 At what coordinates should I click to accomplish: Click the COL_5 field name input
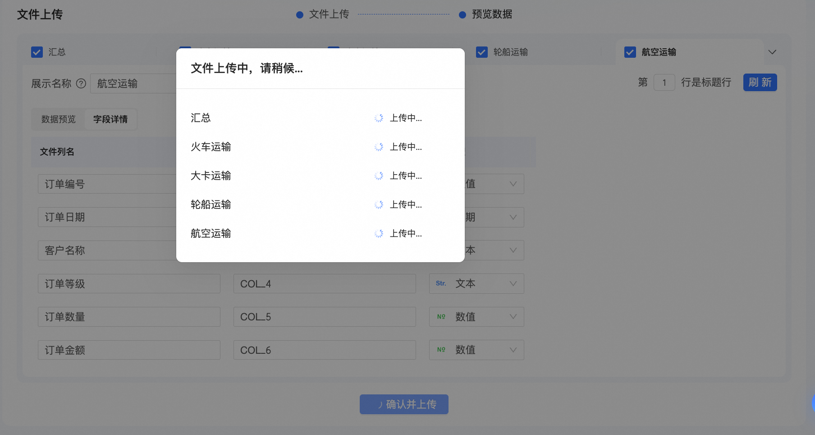(325, 317)
